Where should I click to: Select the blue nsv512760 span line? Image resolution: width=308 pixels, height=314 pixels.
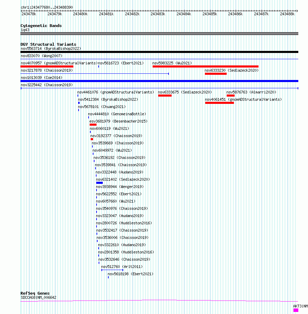[x=112, y=270]
